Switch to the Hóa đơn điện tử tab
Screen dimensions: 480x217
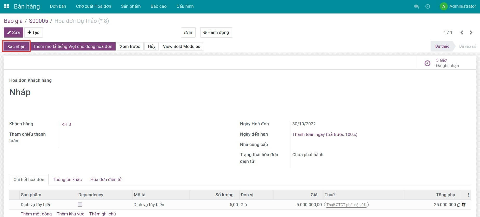point(106,179)
